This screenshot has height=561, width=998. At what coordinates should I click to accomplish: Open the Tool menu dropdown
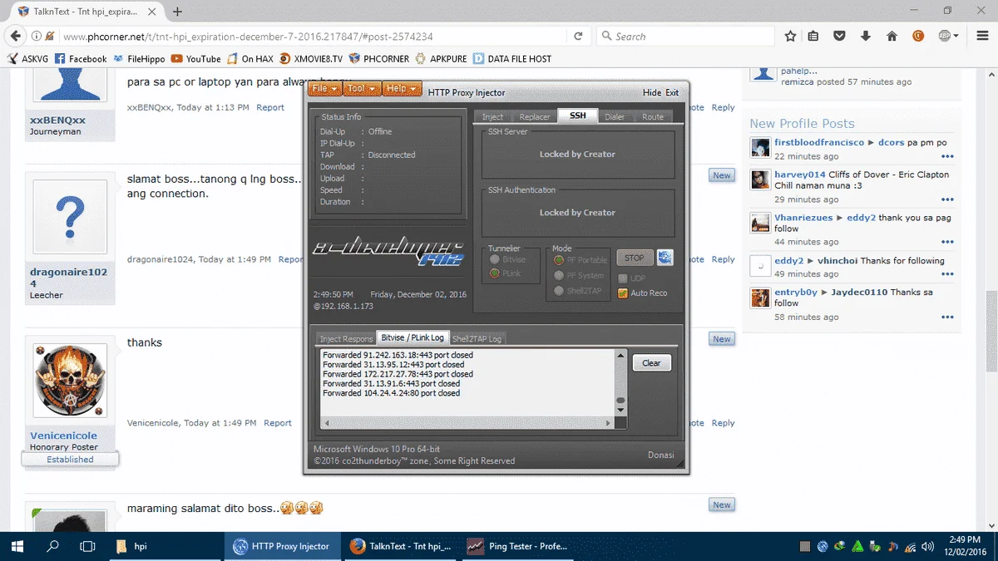click(x=362, y=89)
